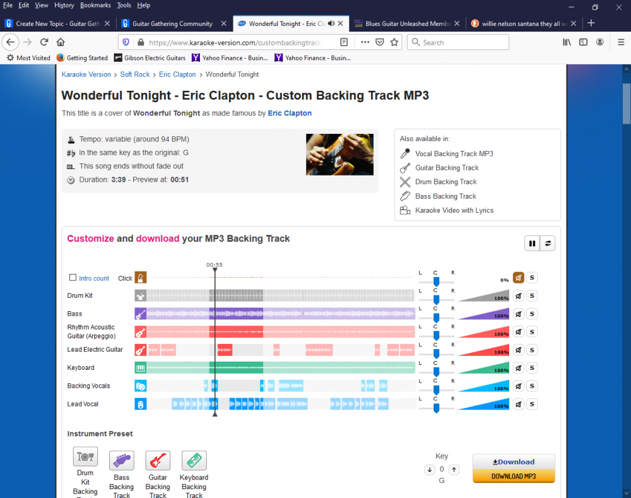Image resolution: width=631 pixels, height=498 pixels.
Task: Click the guitar player thumbnail image
Action: tap(339, 155)
